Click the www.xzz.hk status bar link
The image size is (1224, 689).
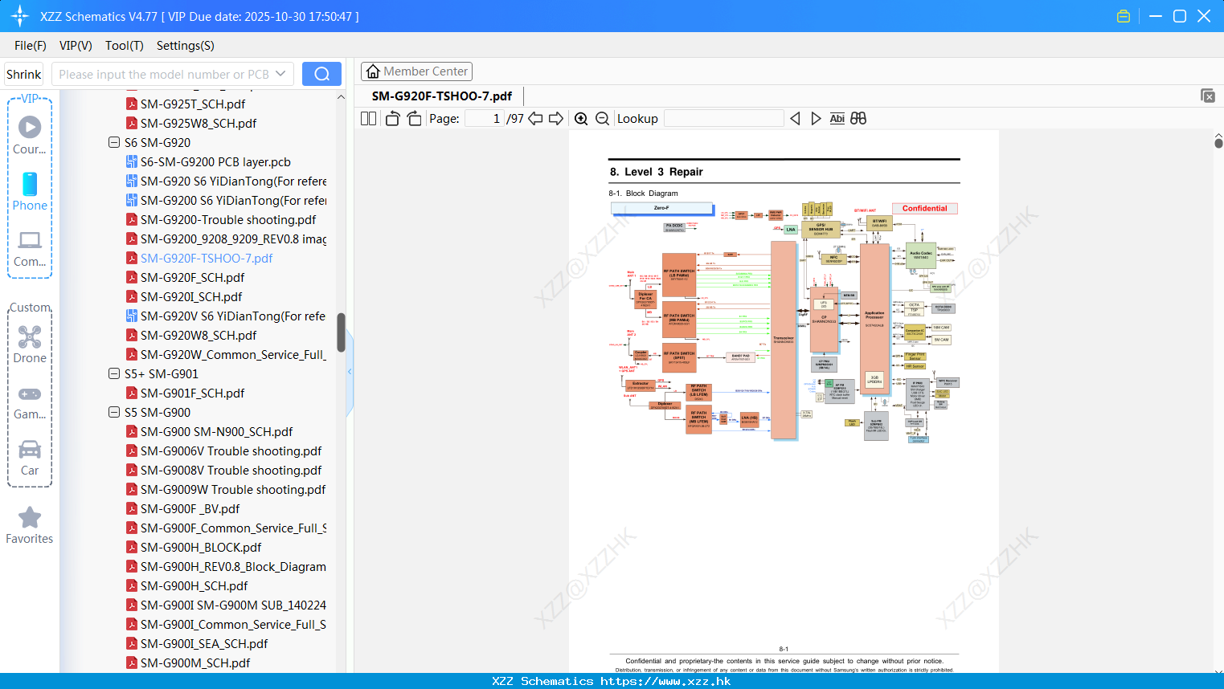(665, 681)
